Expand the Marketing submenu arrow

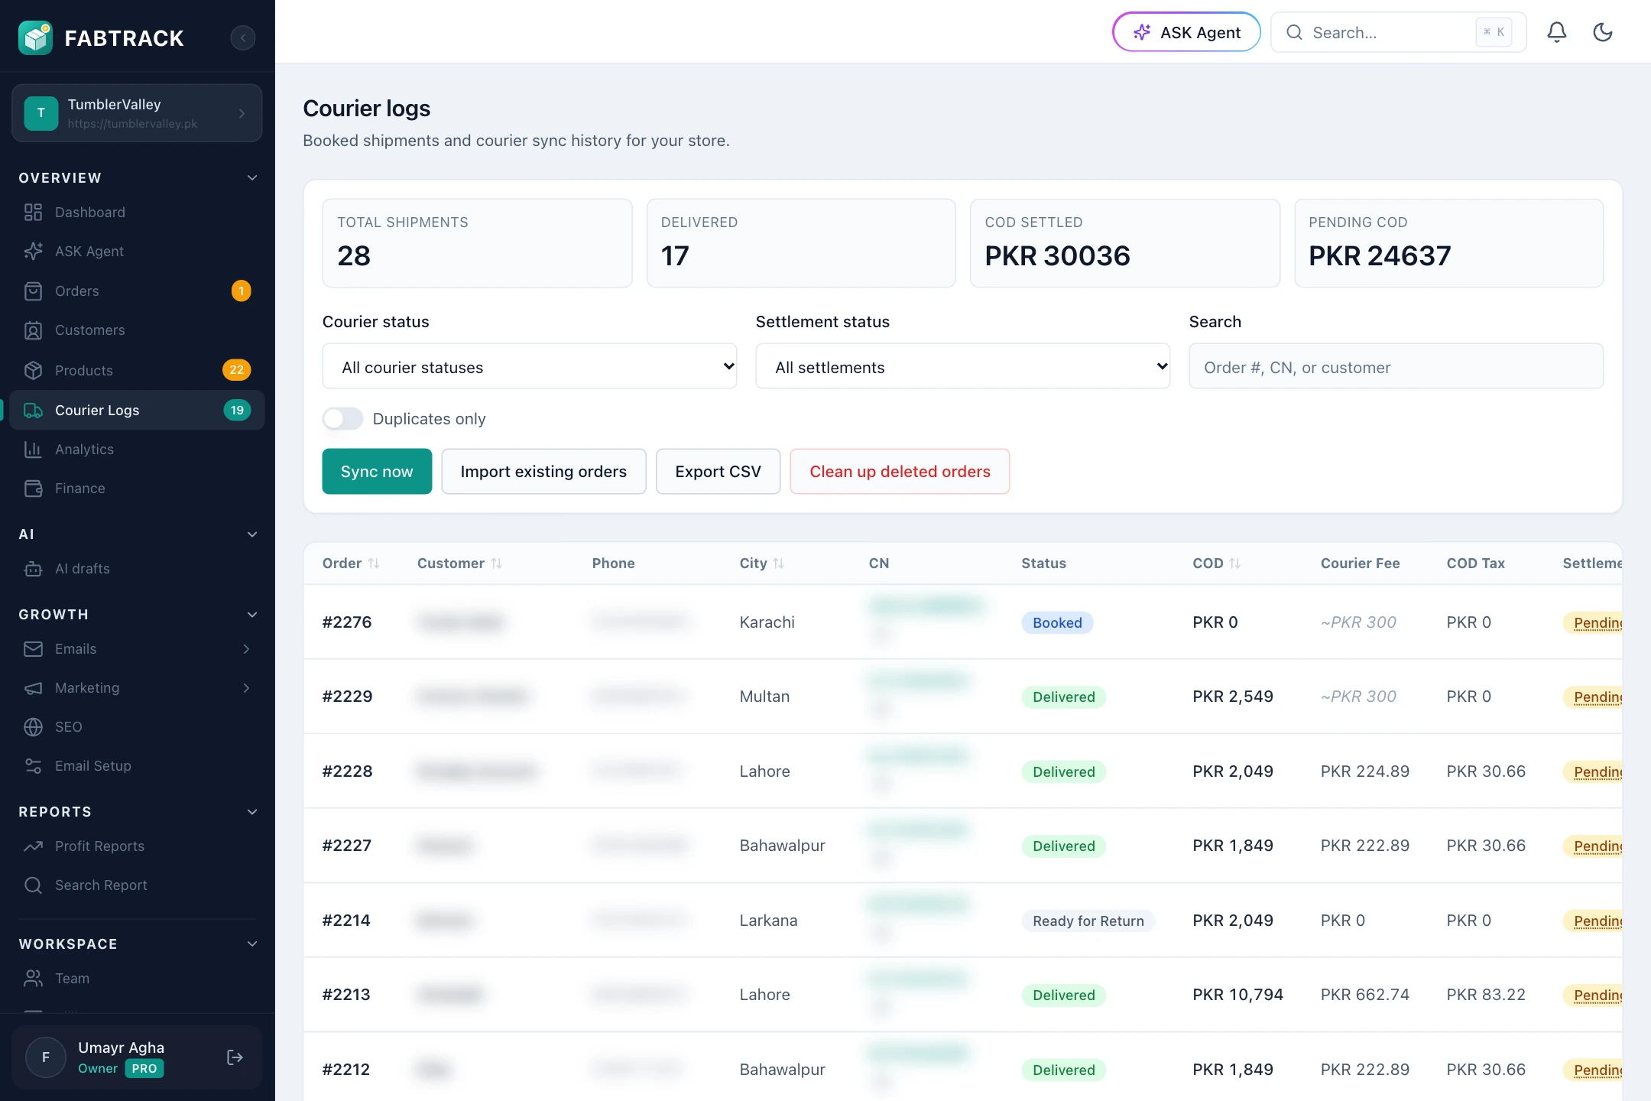pos(246,688)
